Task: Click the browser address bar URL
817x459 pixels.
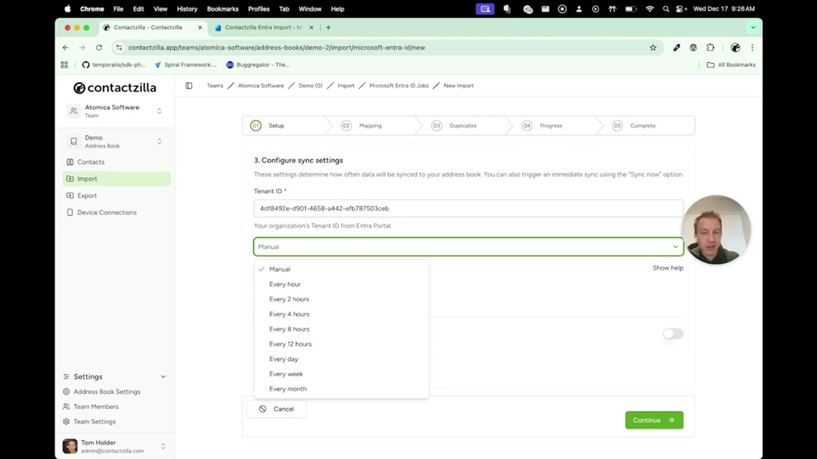Action: click(277, 47)
